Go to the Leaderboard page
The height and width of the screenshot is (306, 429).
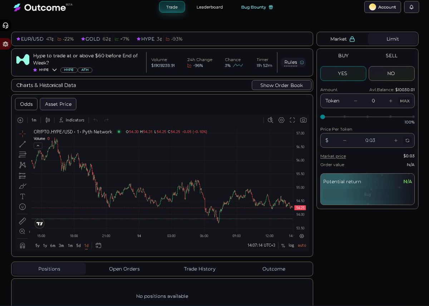(209, 7)
